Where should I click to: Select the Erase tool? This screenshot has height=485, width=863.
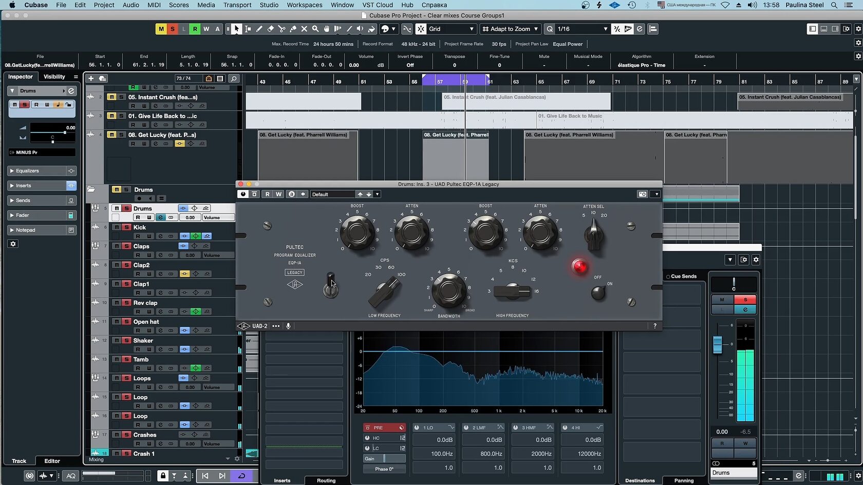point(270,29)
